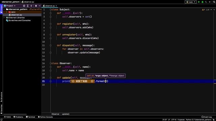Collapse the oberserver_pattern root folder
The image size is (216, 121).
[4, 9]
